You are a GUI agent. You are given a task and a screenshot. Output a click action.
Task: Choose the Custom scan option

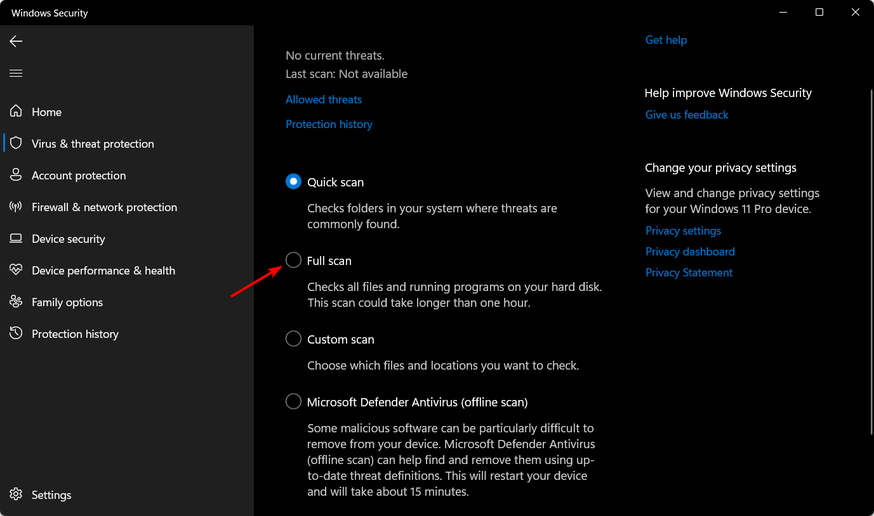pos(293,339)
